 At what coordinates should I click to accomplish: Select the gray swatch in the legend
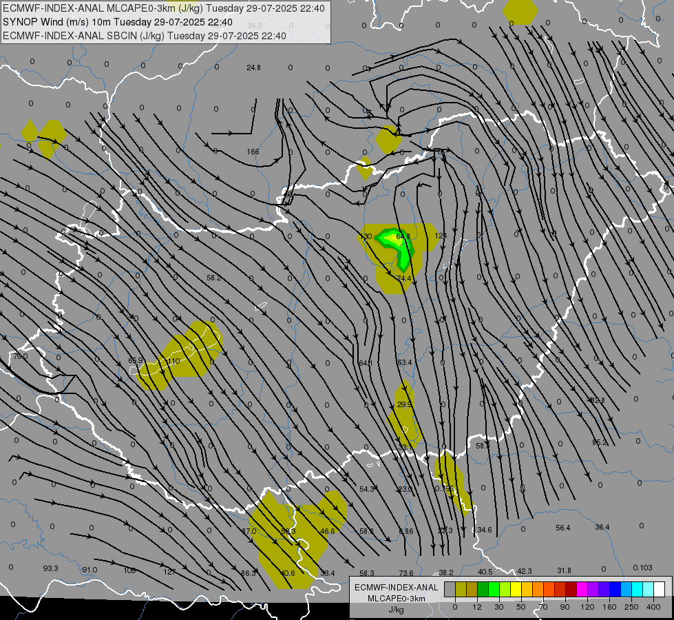pyautogui.click(x=450, y=589)
